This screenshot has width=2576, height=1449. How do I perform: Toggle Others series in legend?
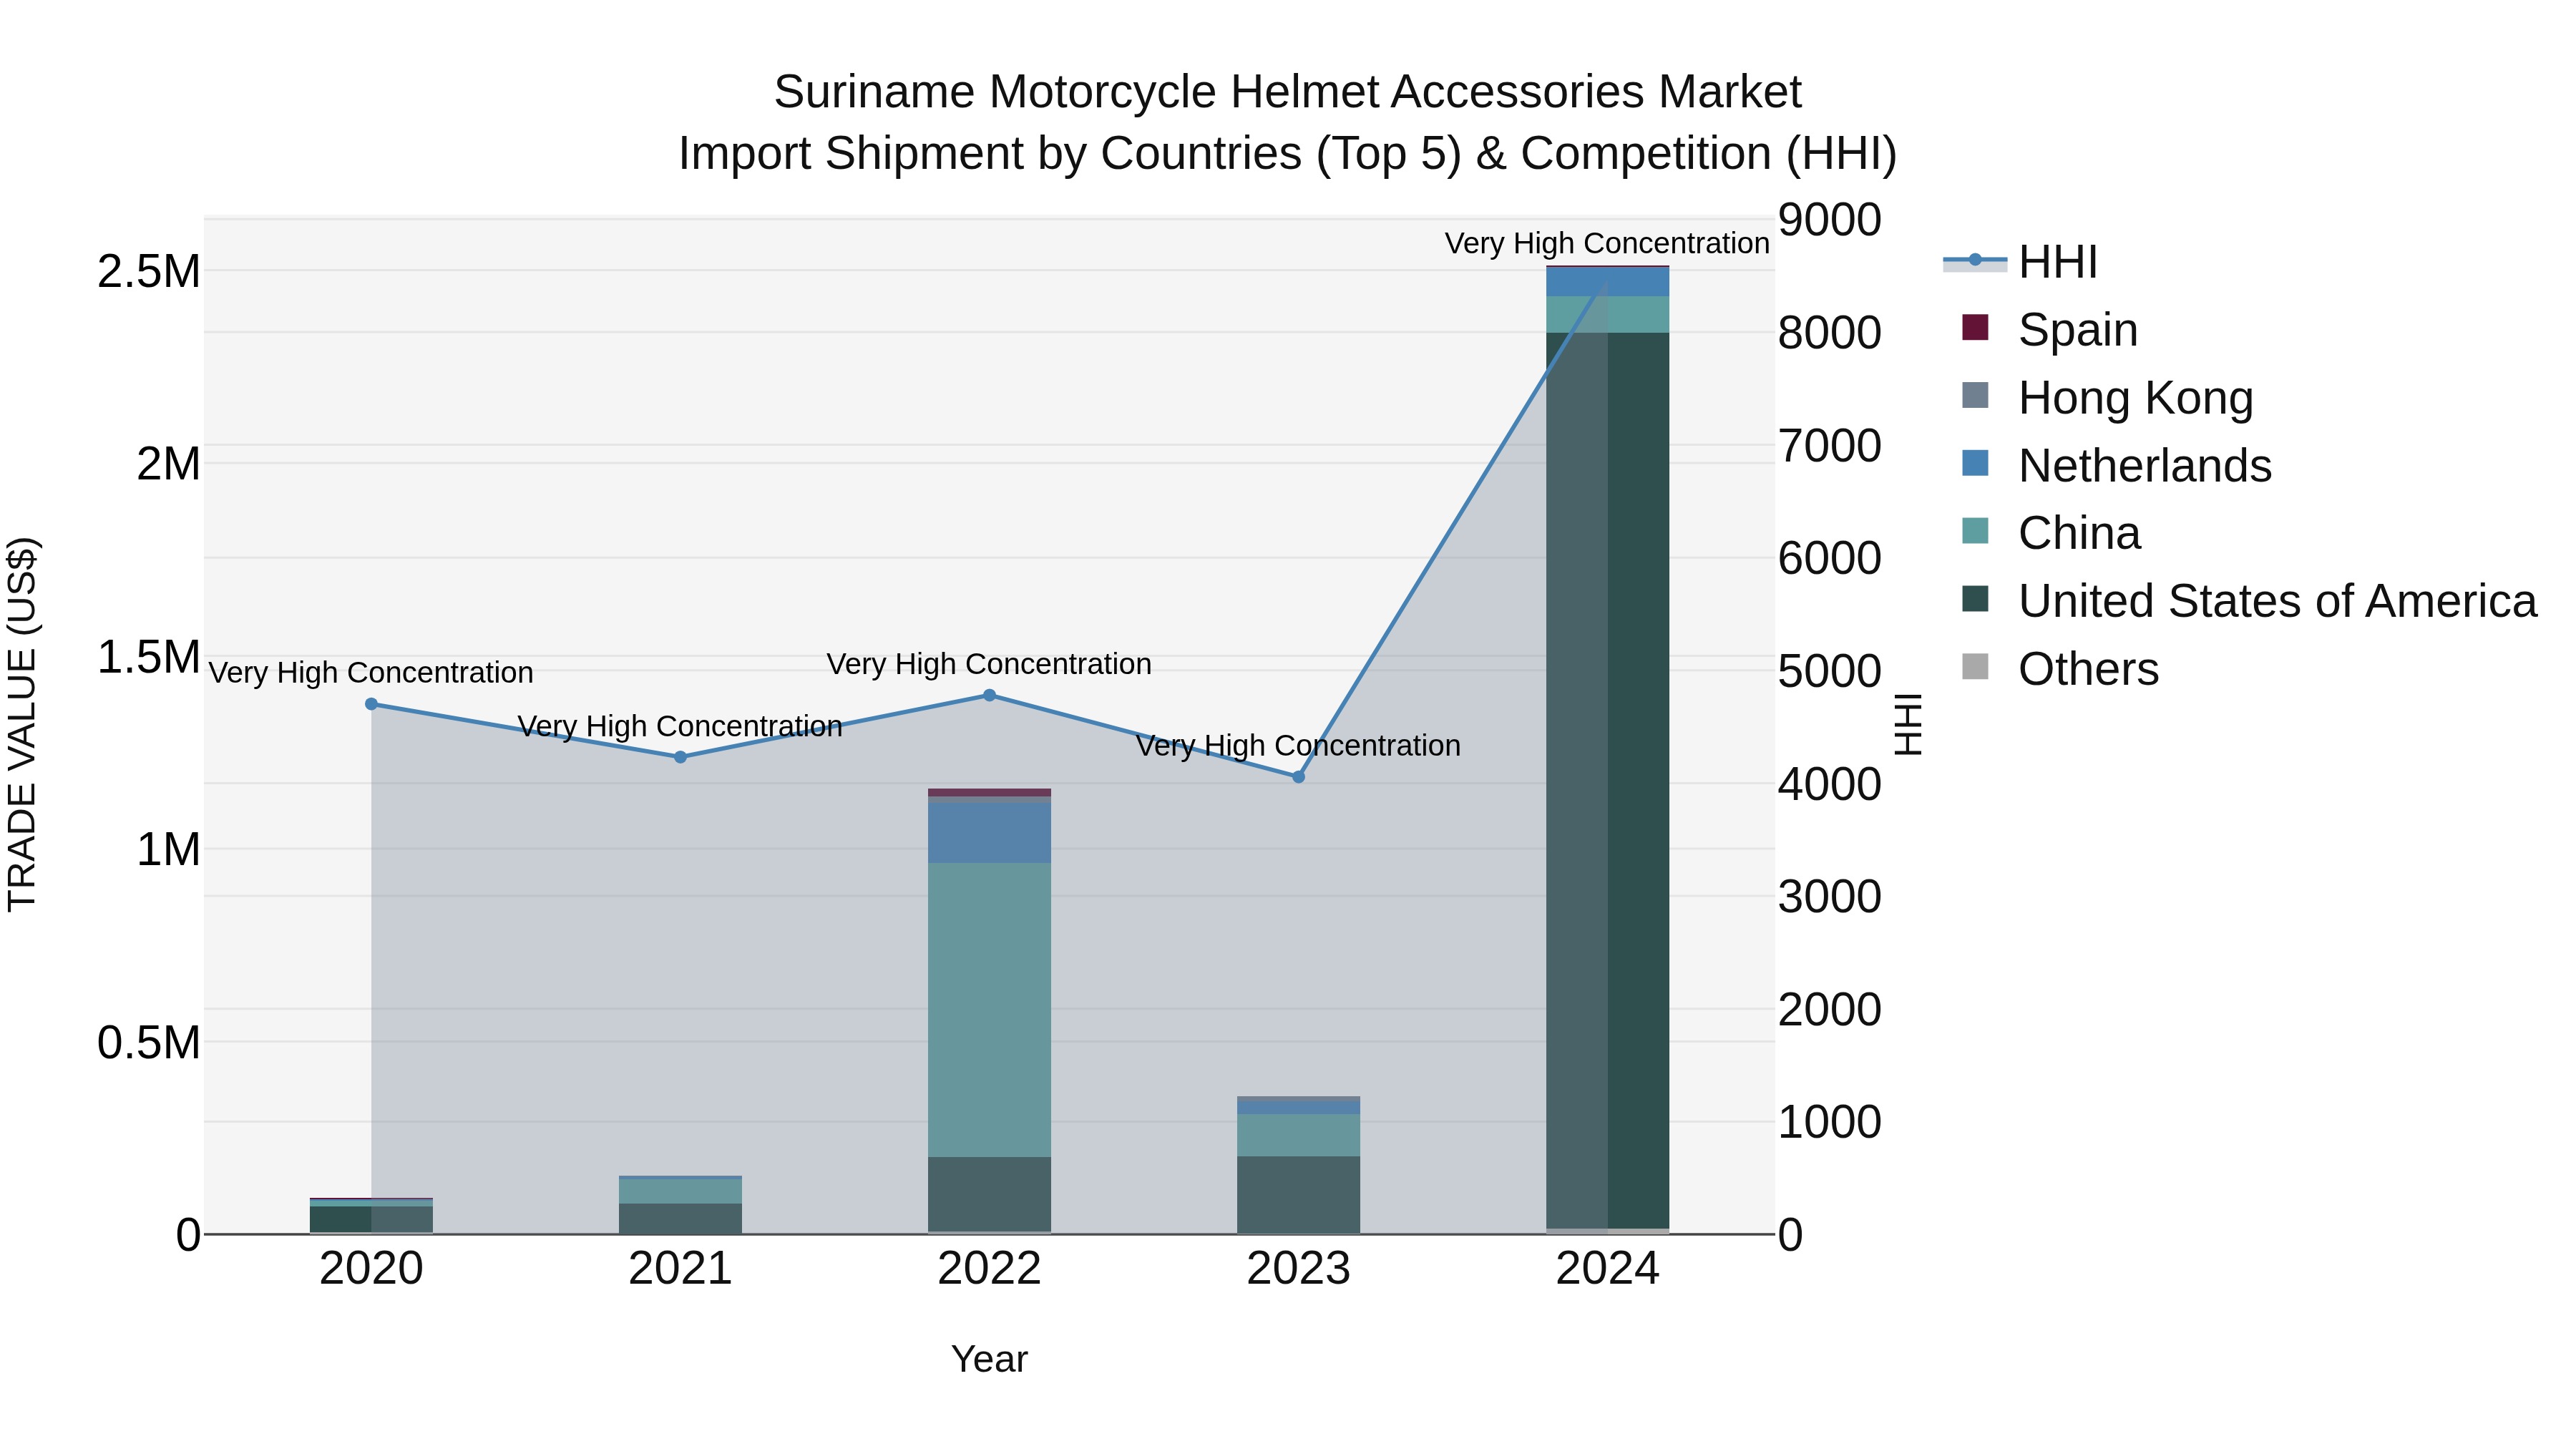tap(2060, 669)
